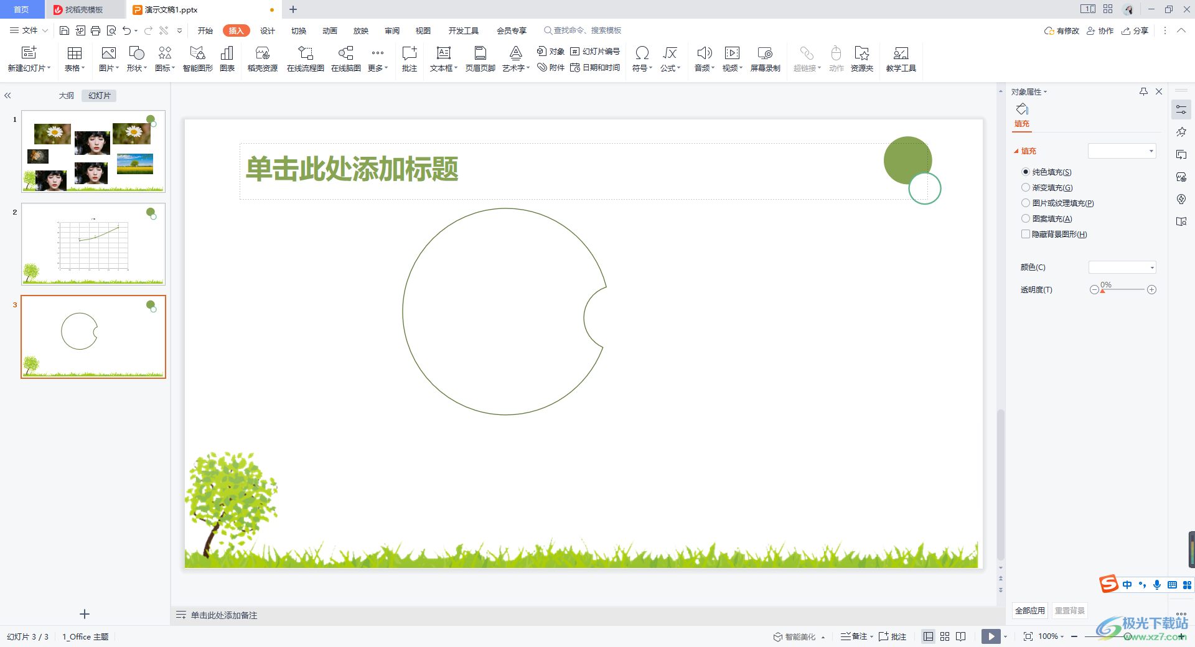Open the 审阅 review tab
This screenshot has height=647, width=1195.
(x=392, y=30)
